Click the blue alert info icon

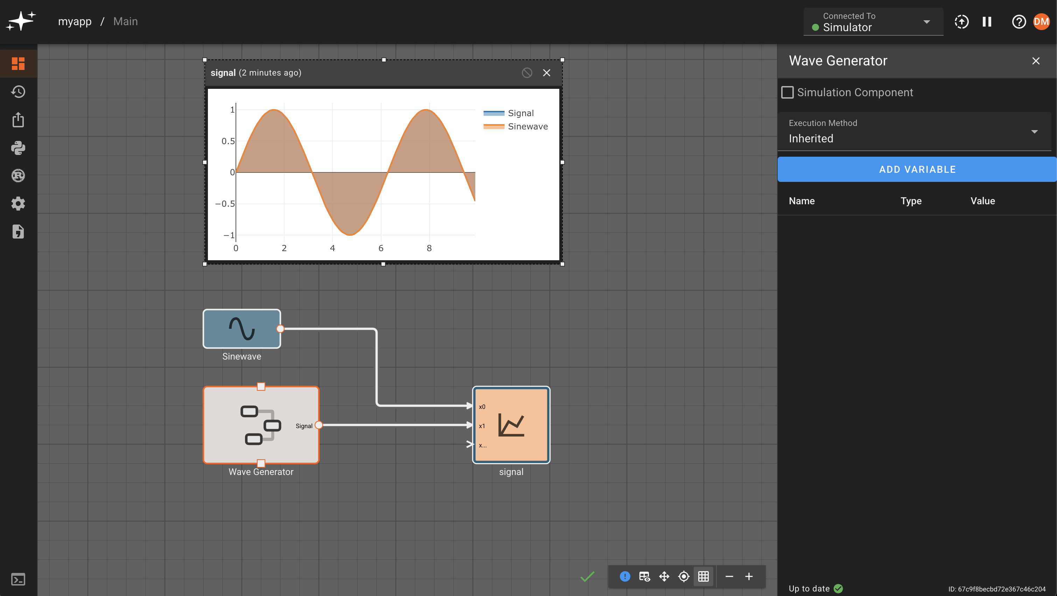[624, 576]
